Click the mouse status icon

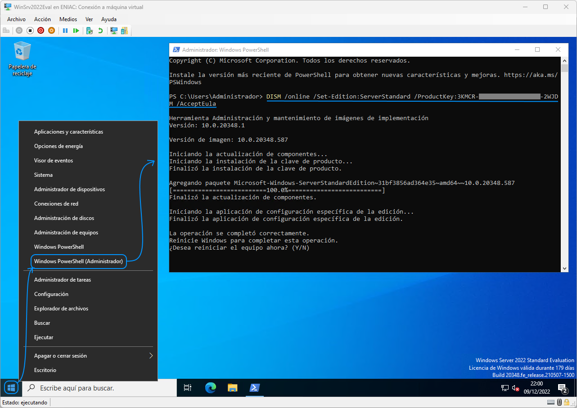point(559,402)
